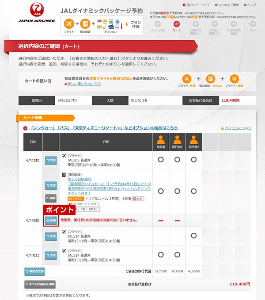The width and height of the screenshot is (265, 300).
Task: Select 同行者2 circle for the hotel row
Action: point(194,191)
